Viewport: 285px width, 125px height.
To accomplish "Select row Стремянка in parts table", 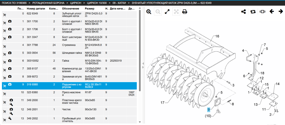I will coord(69,47).
